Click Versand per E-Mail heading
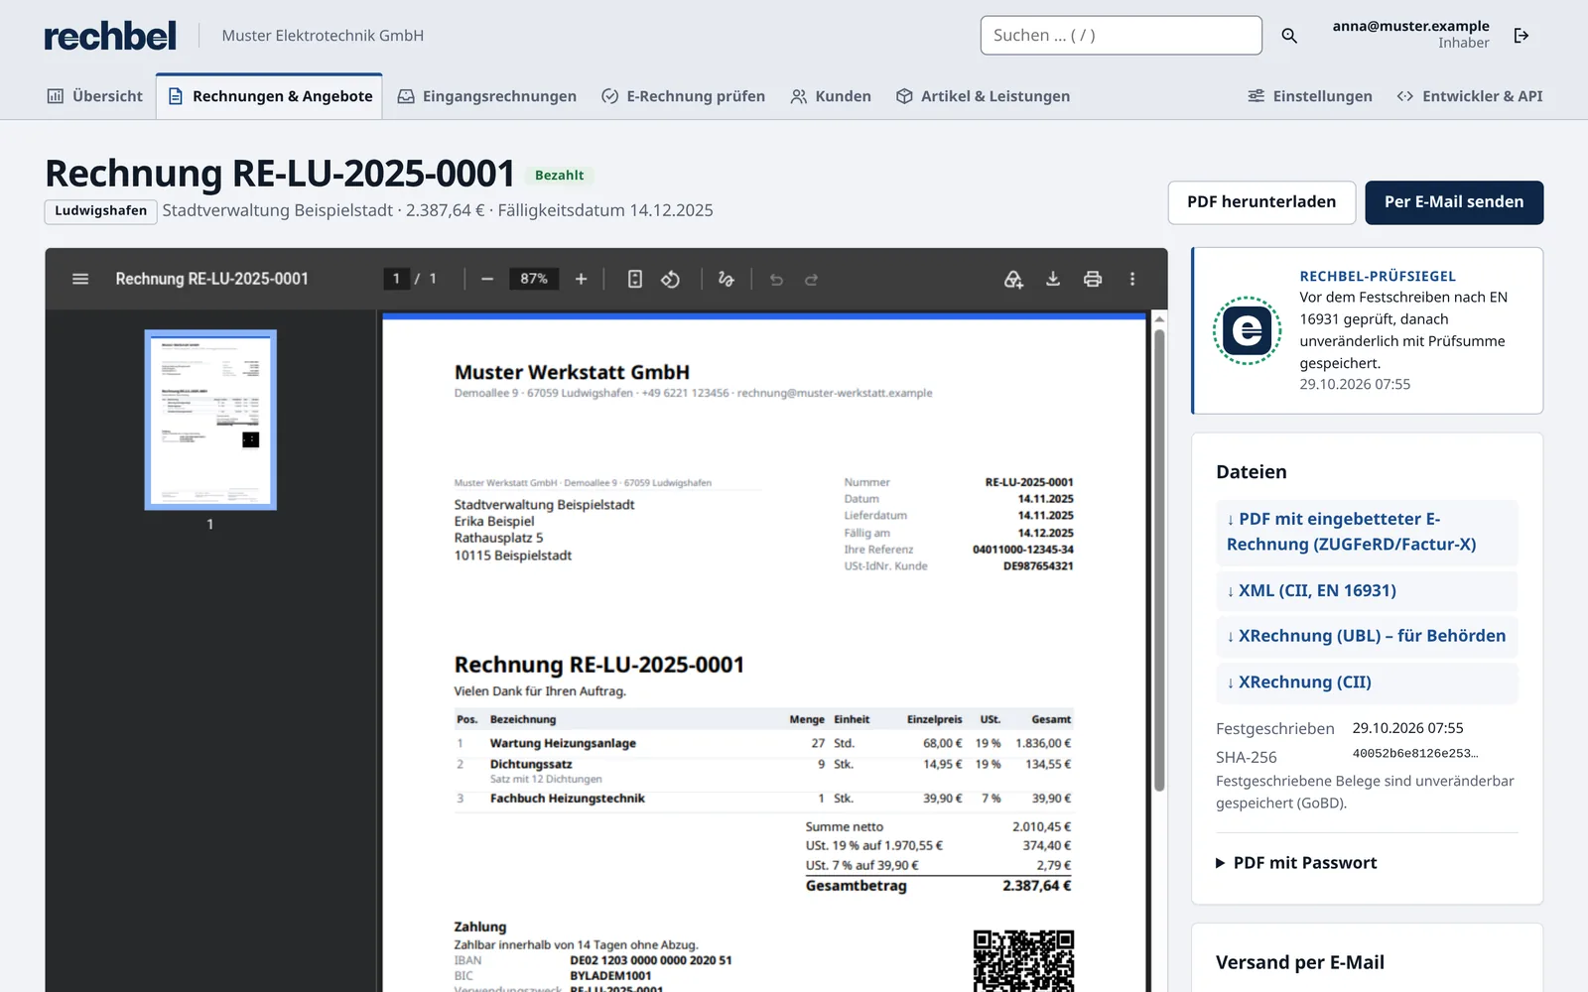Screen dimensions: 1588x992 pos(1300,962)
